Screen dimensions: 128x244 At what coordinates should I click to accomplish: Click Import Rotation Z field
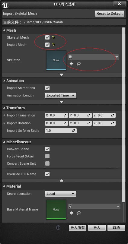(x=104, y=123)
